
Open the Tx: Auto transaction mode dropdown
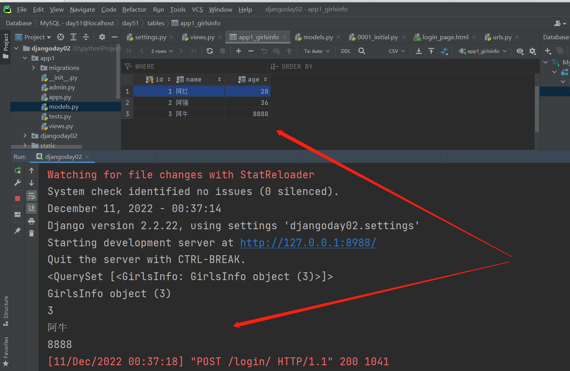[317, 51]
